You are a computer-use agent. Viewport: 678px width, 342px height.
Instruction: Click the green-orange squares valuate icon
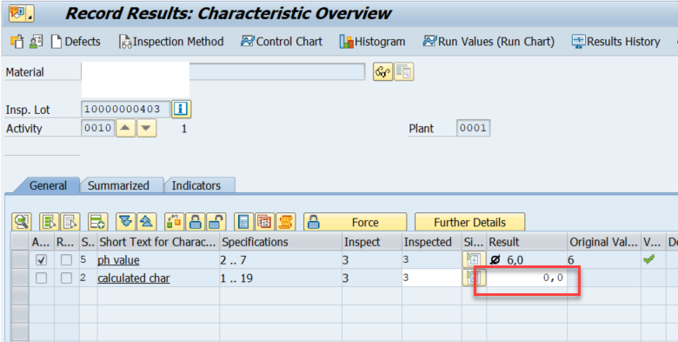click(174, 222)
